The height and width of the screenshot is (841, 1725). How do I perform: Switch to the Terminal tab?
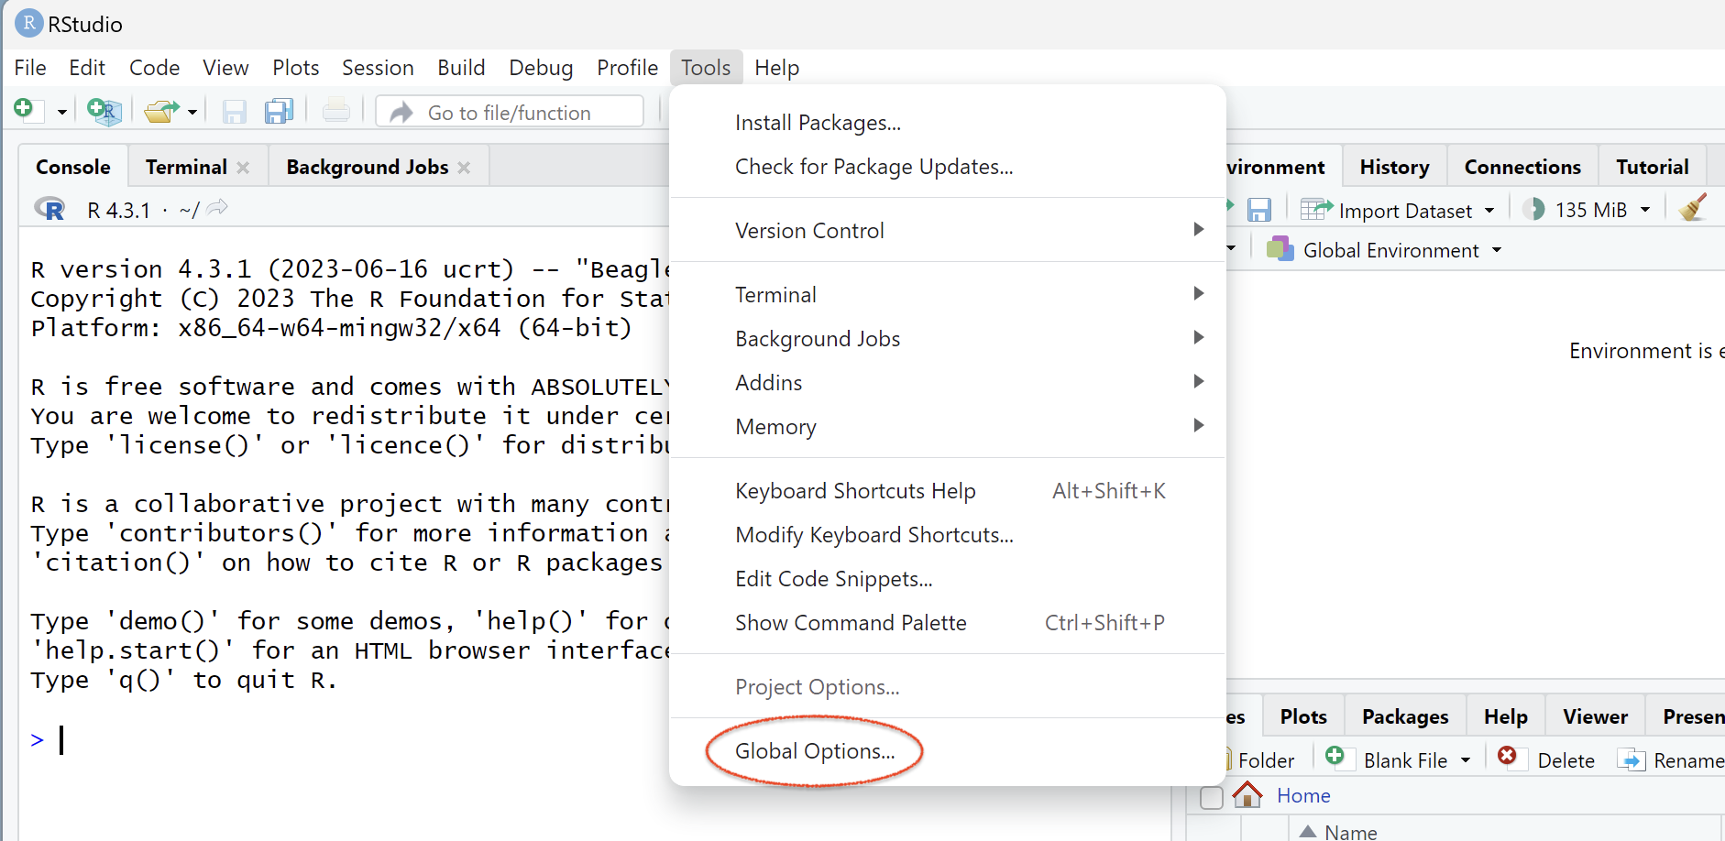click(186, 167)
